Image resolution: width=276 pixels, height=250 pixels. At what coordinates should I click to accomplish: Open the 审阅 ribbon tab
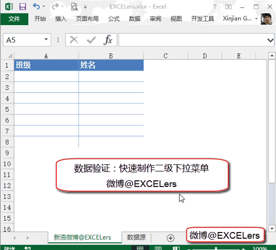coord(155,19)
